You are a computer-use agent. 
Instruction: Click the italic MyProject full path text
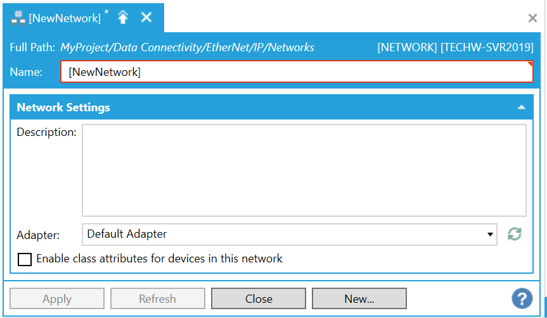188,47
